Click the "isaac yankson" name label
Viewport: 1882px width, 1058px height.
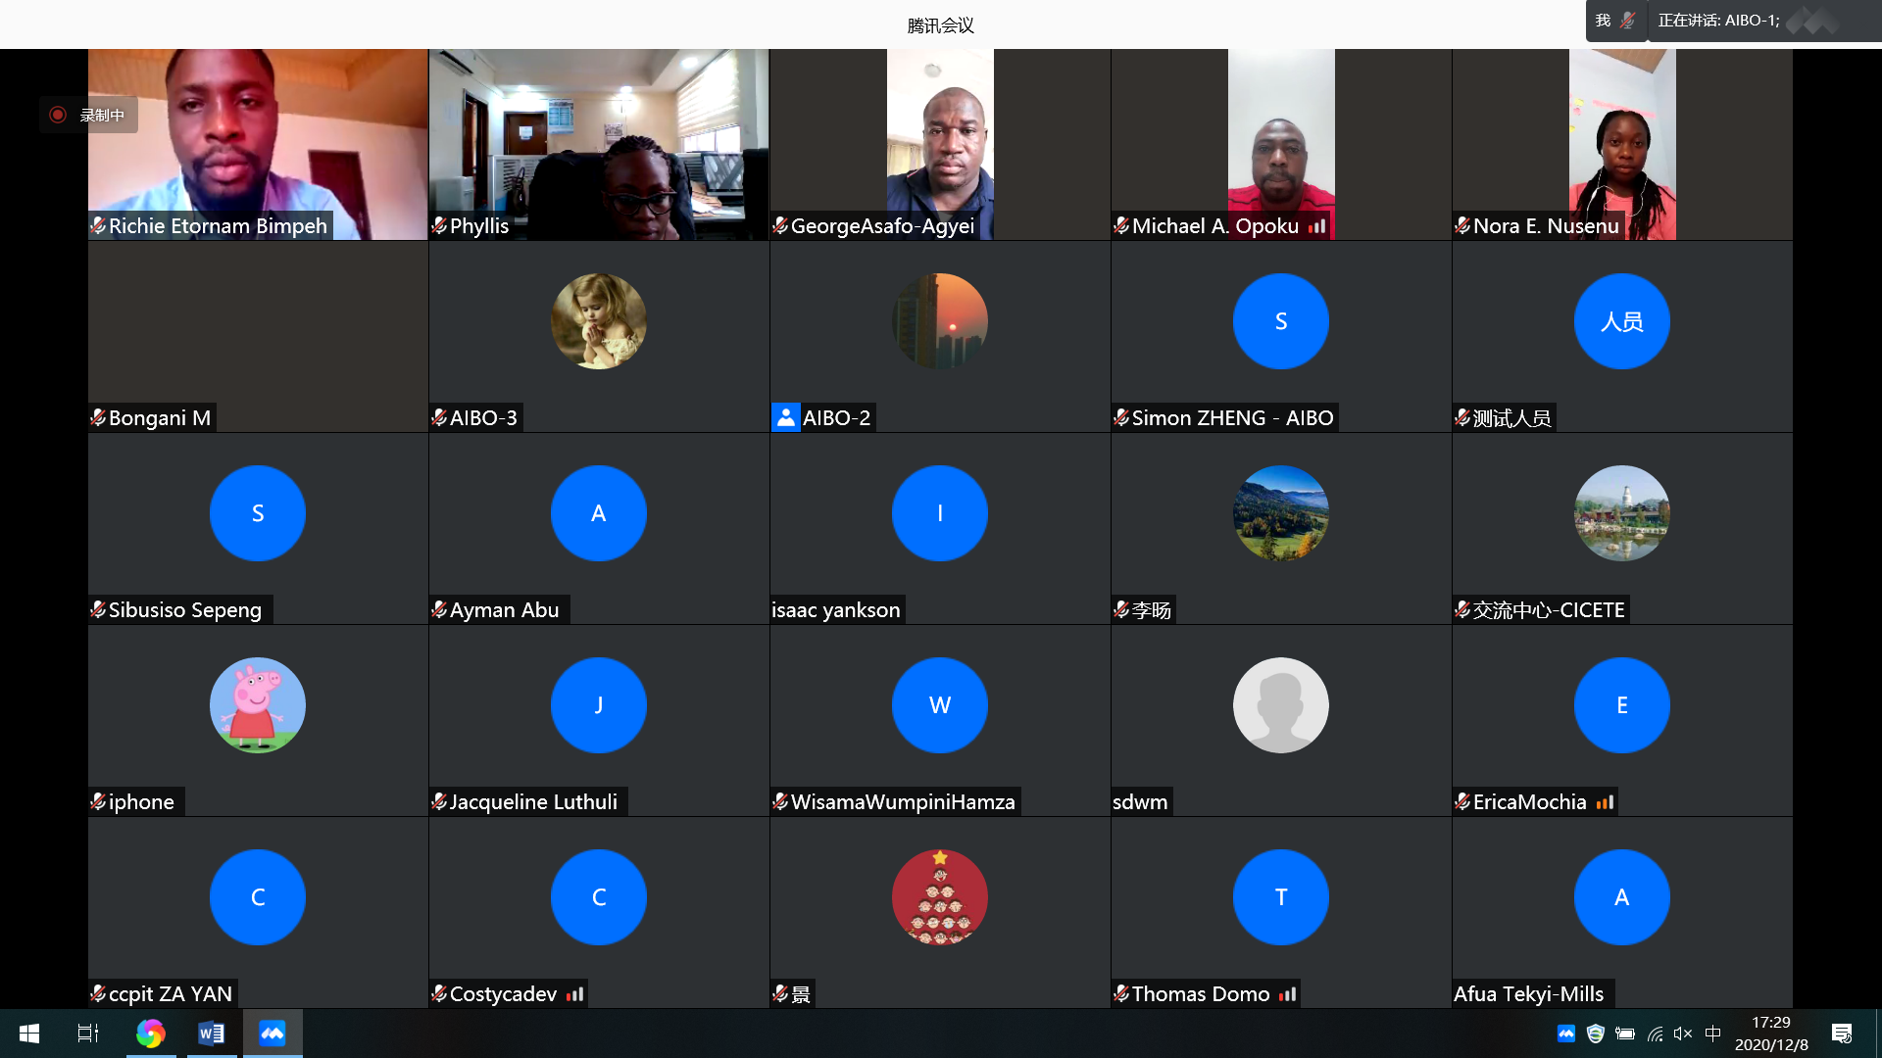(x=835, y=610)
